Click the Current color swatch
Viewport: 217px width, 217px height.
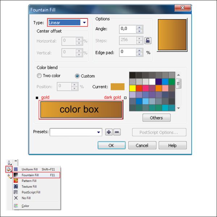pos(118,87)
